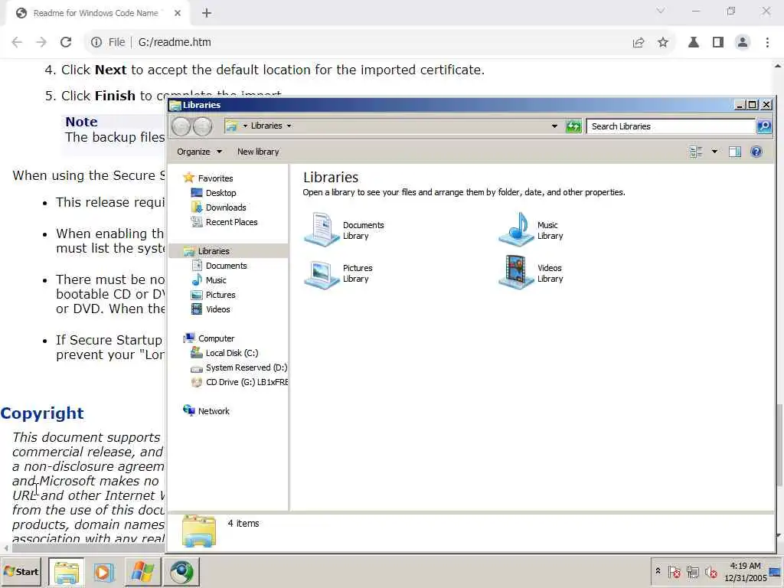
Task: Click the Explorer Forward navigation button
Action: point(202,126)
